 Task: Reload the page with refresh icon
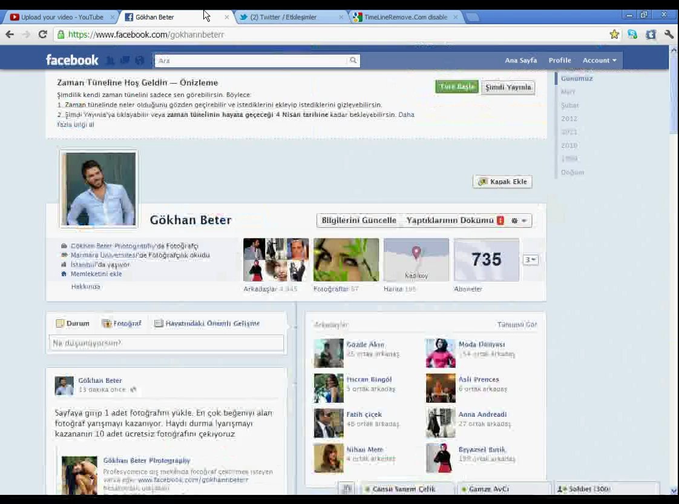(42, 35)
